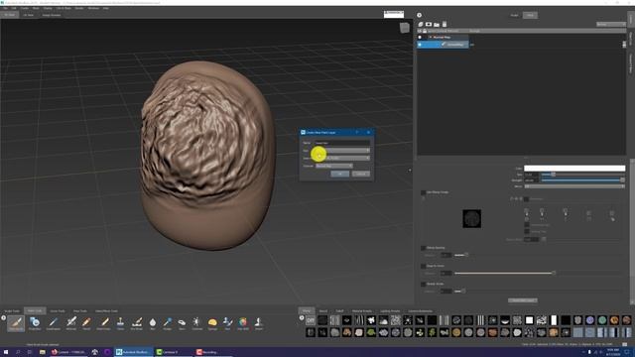Select the Pencil paint tool

click(x=86, y=323)
